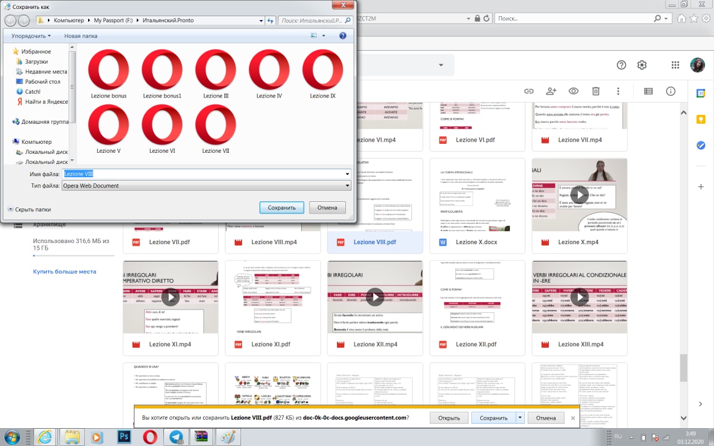Select the Lezione V file icon

point(109,129)
